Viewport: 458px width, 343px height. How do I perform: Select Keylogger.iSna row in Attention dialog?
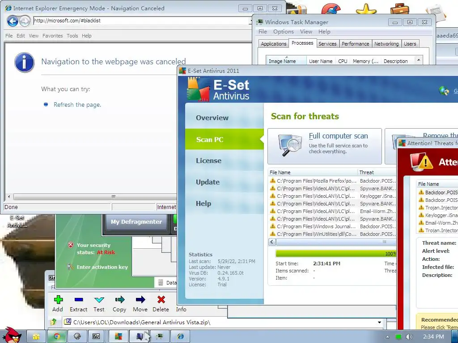coord(438,215)
